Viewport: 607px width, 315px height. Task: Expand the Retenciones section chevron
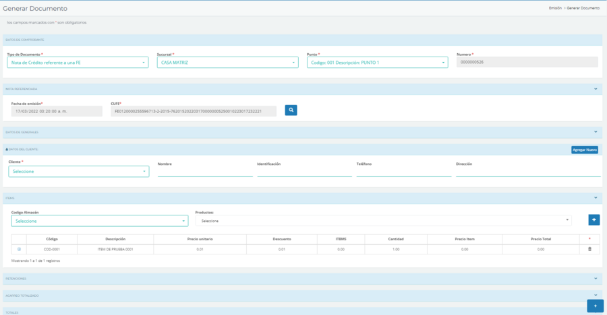(x=596, y=278)
